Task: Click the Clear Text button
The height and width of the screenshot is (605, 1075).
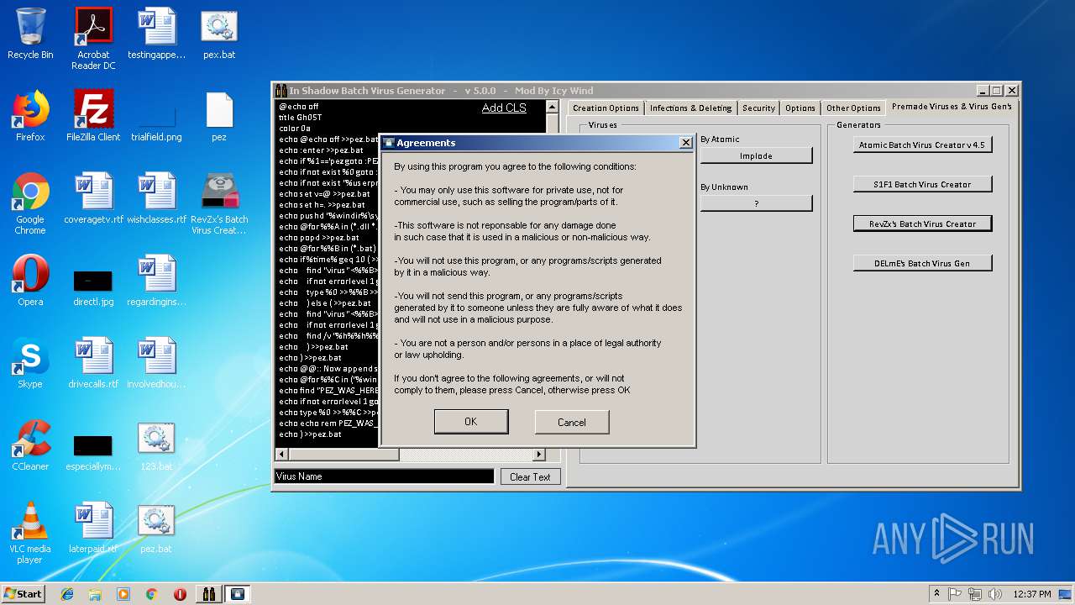Action: tap(530, 476)
